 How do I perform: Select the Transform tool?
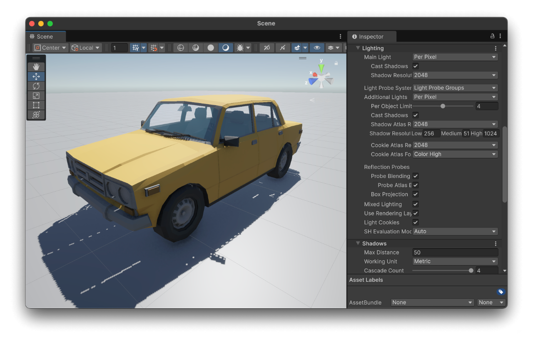tap(36, 115)
